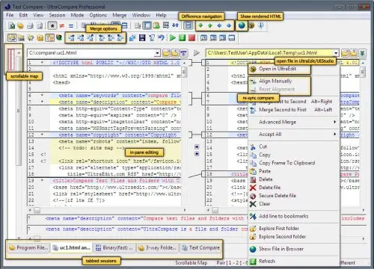Toggle the red not-equal differences filter
The width and height of the screenshot is (374, 269).
pyautogui.click(x=62, y=25)
